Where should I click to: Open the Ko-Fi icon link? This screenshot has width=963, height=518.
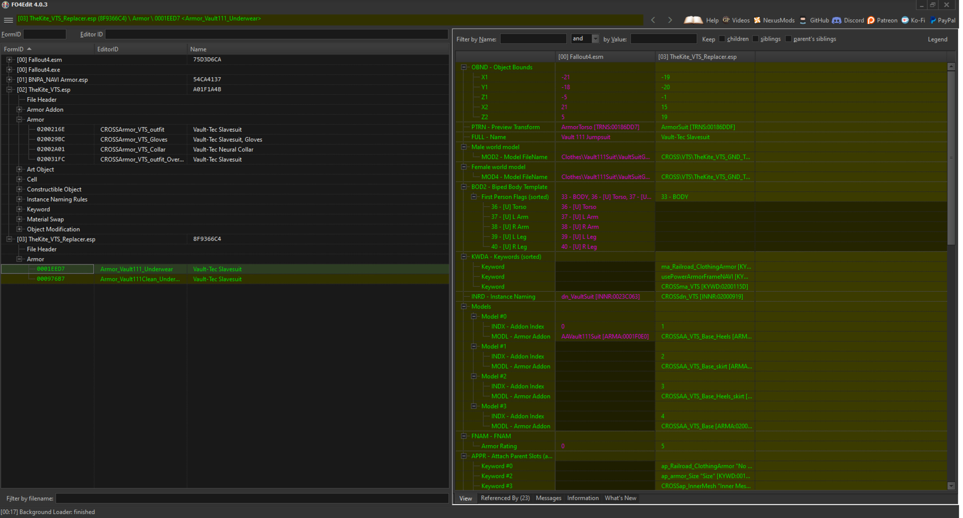click(x=905, y=20)
